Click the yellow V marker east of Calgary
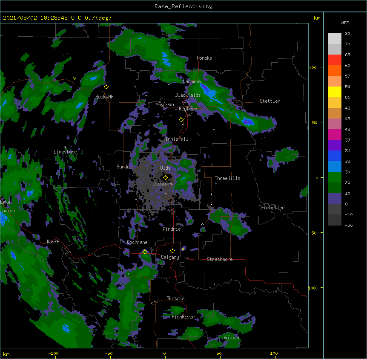The width and height of the screenshot is (367, 359). (x=183, y=249)
